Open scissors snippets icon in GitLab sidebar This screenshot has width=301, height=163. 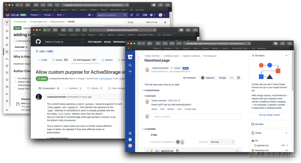click(7, 101)
